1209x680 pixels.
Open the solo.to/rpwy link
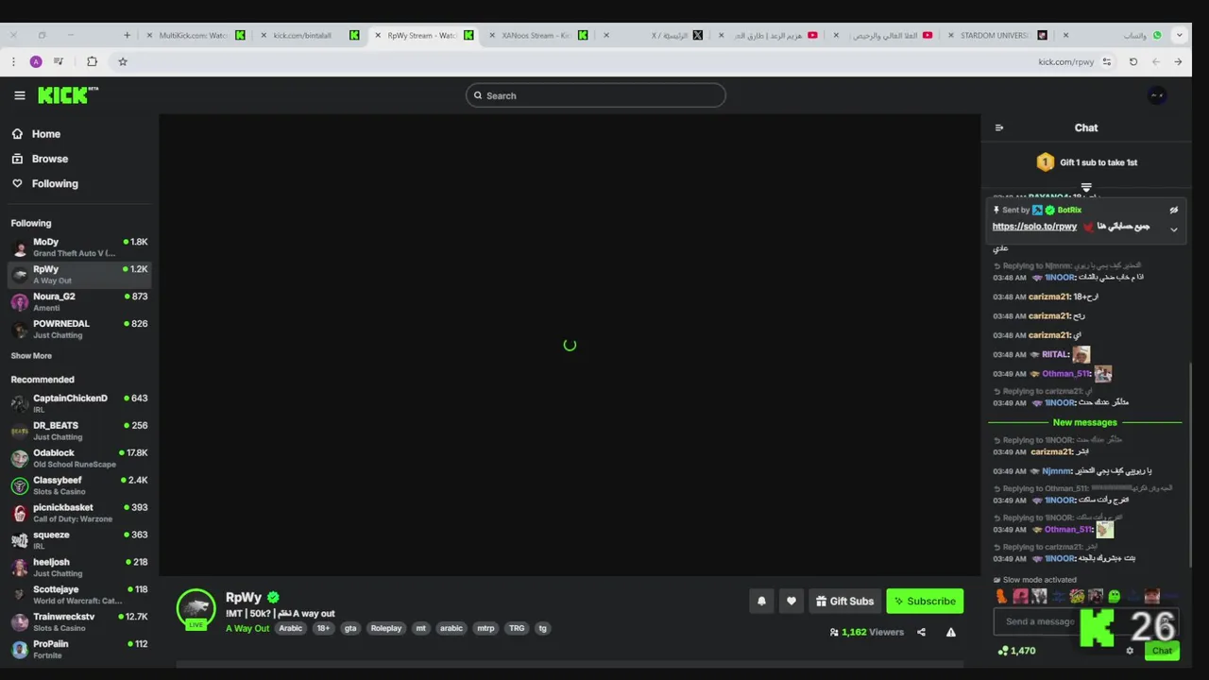(1034, 227)
